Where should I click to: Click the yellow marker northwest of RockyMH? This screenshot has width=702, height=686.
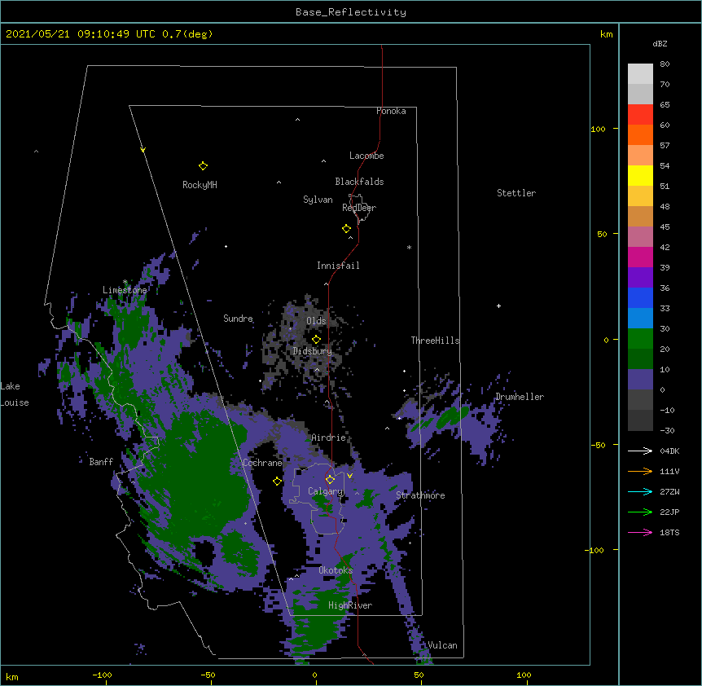click(x=143, y=150)
